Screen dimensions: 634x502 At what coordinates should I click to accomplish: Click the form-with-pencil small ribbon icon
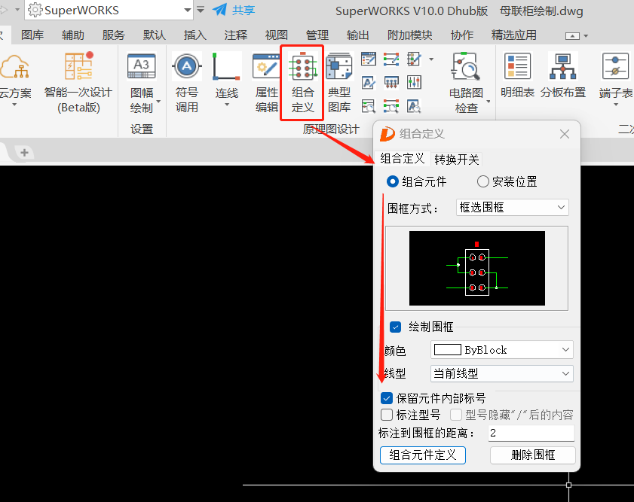[x=369, y=59]
